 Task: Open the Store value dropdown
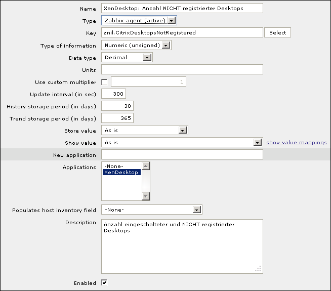coord(145,131)
